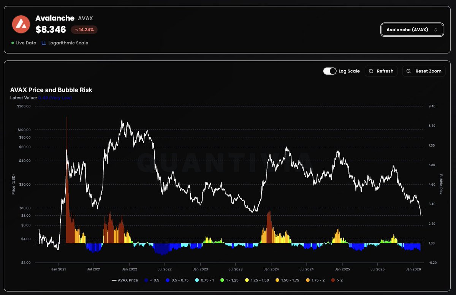
Task: Click the $100.00 price axis label
Action: 24,130
